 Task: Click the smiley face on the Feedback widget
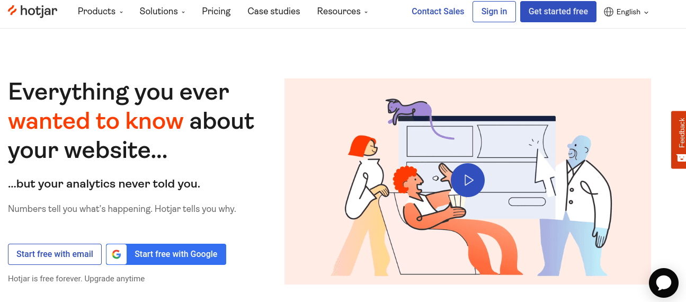tap(681, 157)
